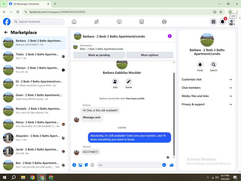
Task: Reload the page in Chrome
Action: click(18, 12)
